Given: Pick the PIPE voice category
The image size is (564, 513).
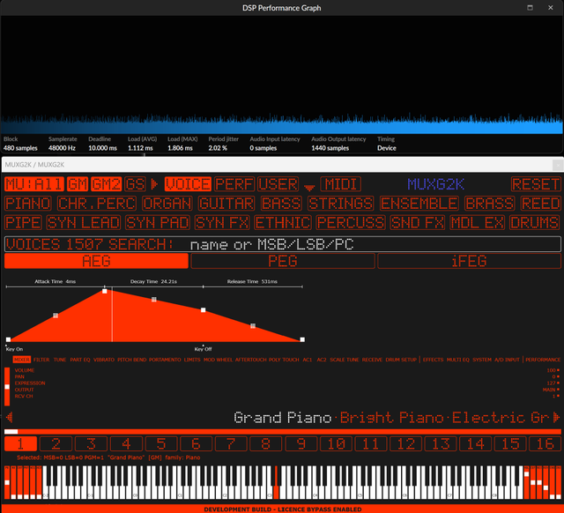Looking at the screenshot, I should point(24,222).
